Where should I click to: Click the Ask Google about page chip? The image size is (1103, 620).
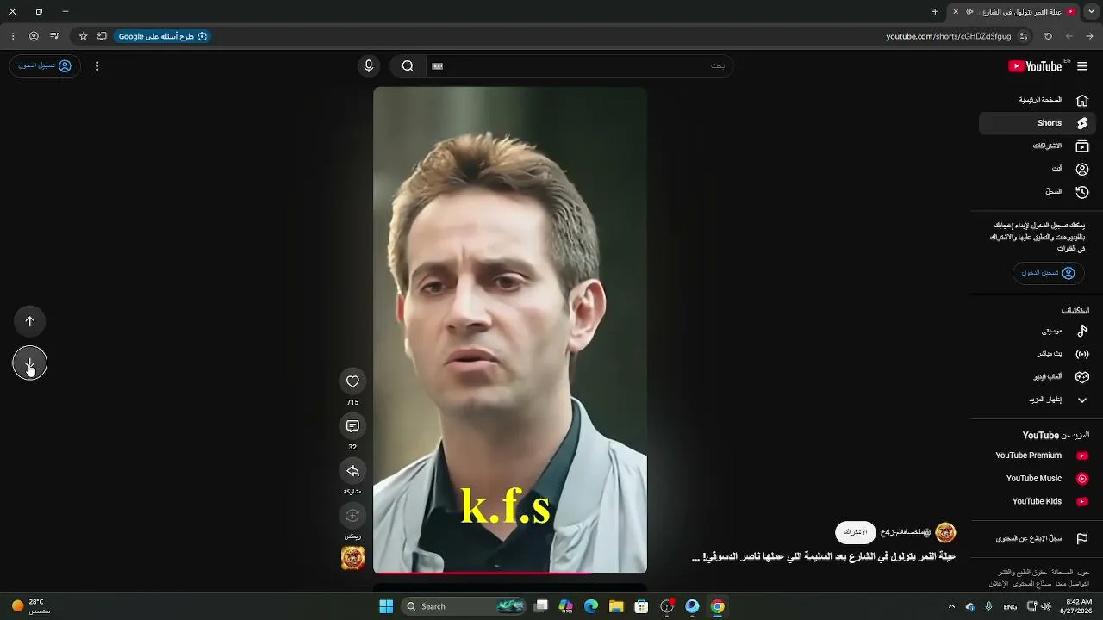click(x=163, y=36)
